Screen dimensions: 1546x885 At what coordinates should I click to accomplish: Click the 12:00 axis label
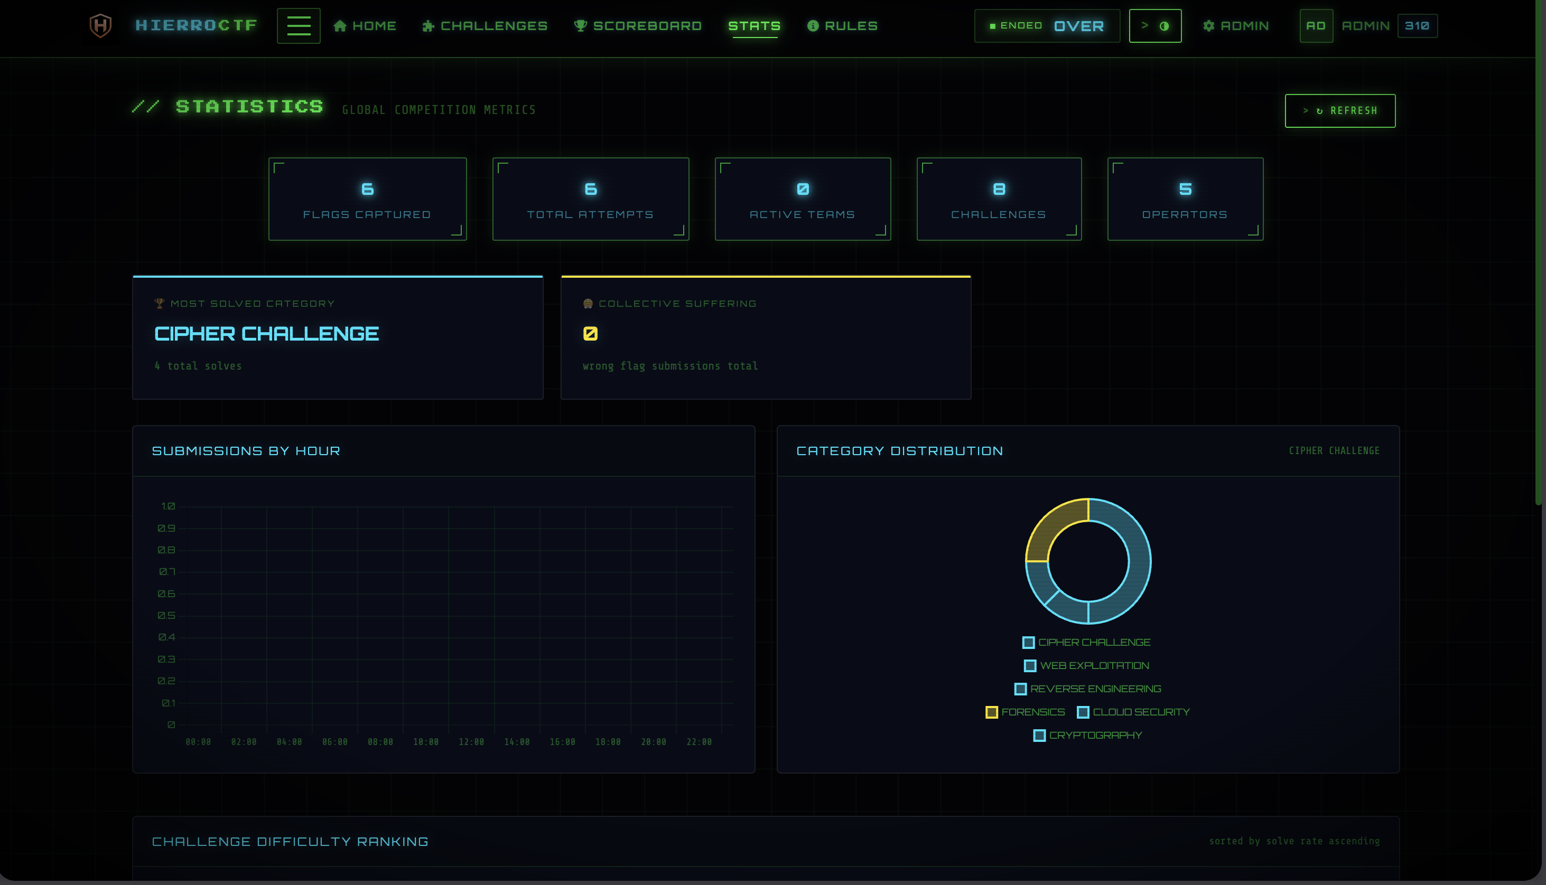click(x=471, y=741)
